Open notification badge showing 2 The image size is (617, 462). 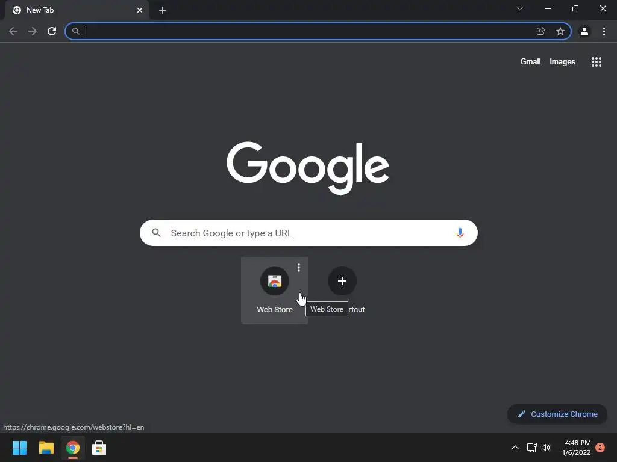pos(600,448)
